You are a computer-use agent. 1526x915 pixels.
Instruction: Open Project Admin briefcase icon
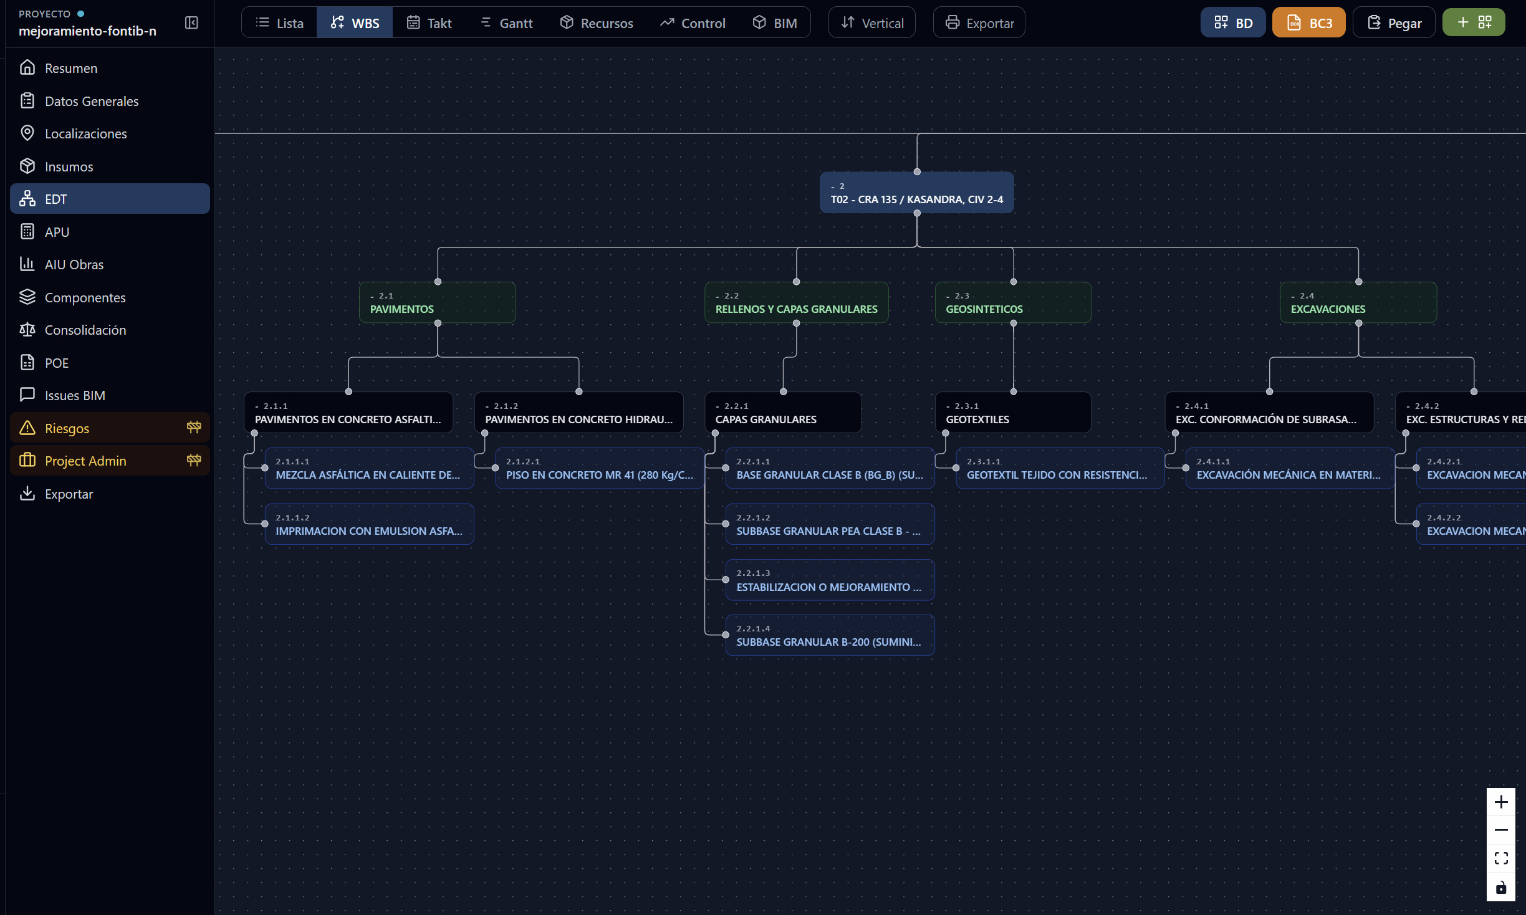[x=27, y=460]
